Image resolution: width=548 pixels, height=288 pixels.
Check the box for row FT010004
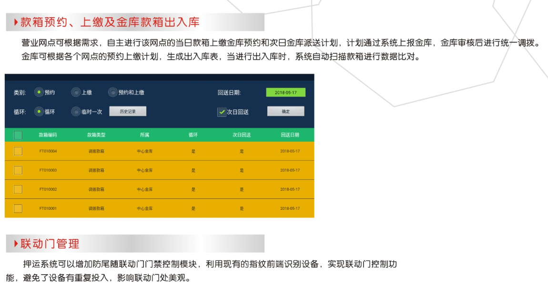18,151
